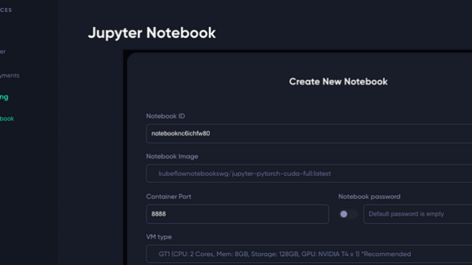Screen dimensions: 472x265
Task: Open the Notebook Image dropdown
Action: pos(309,173)
